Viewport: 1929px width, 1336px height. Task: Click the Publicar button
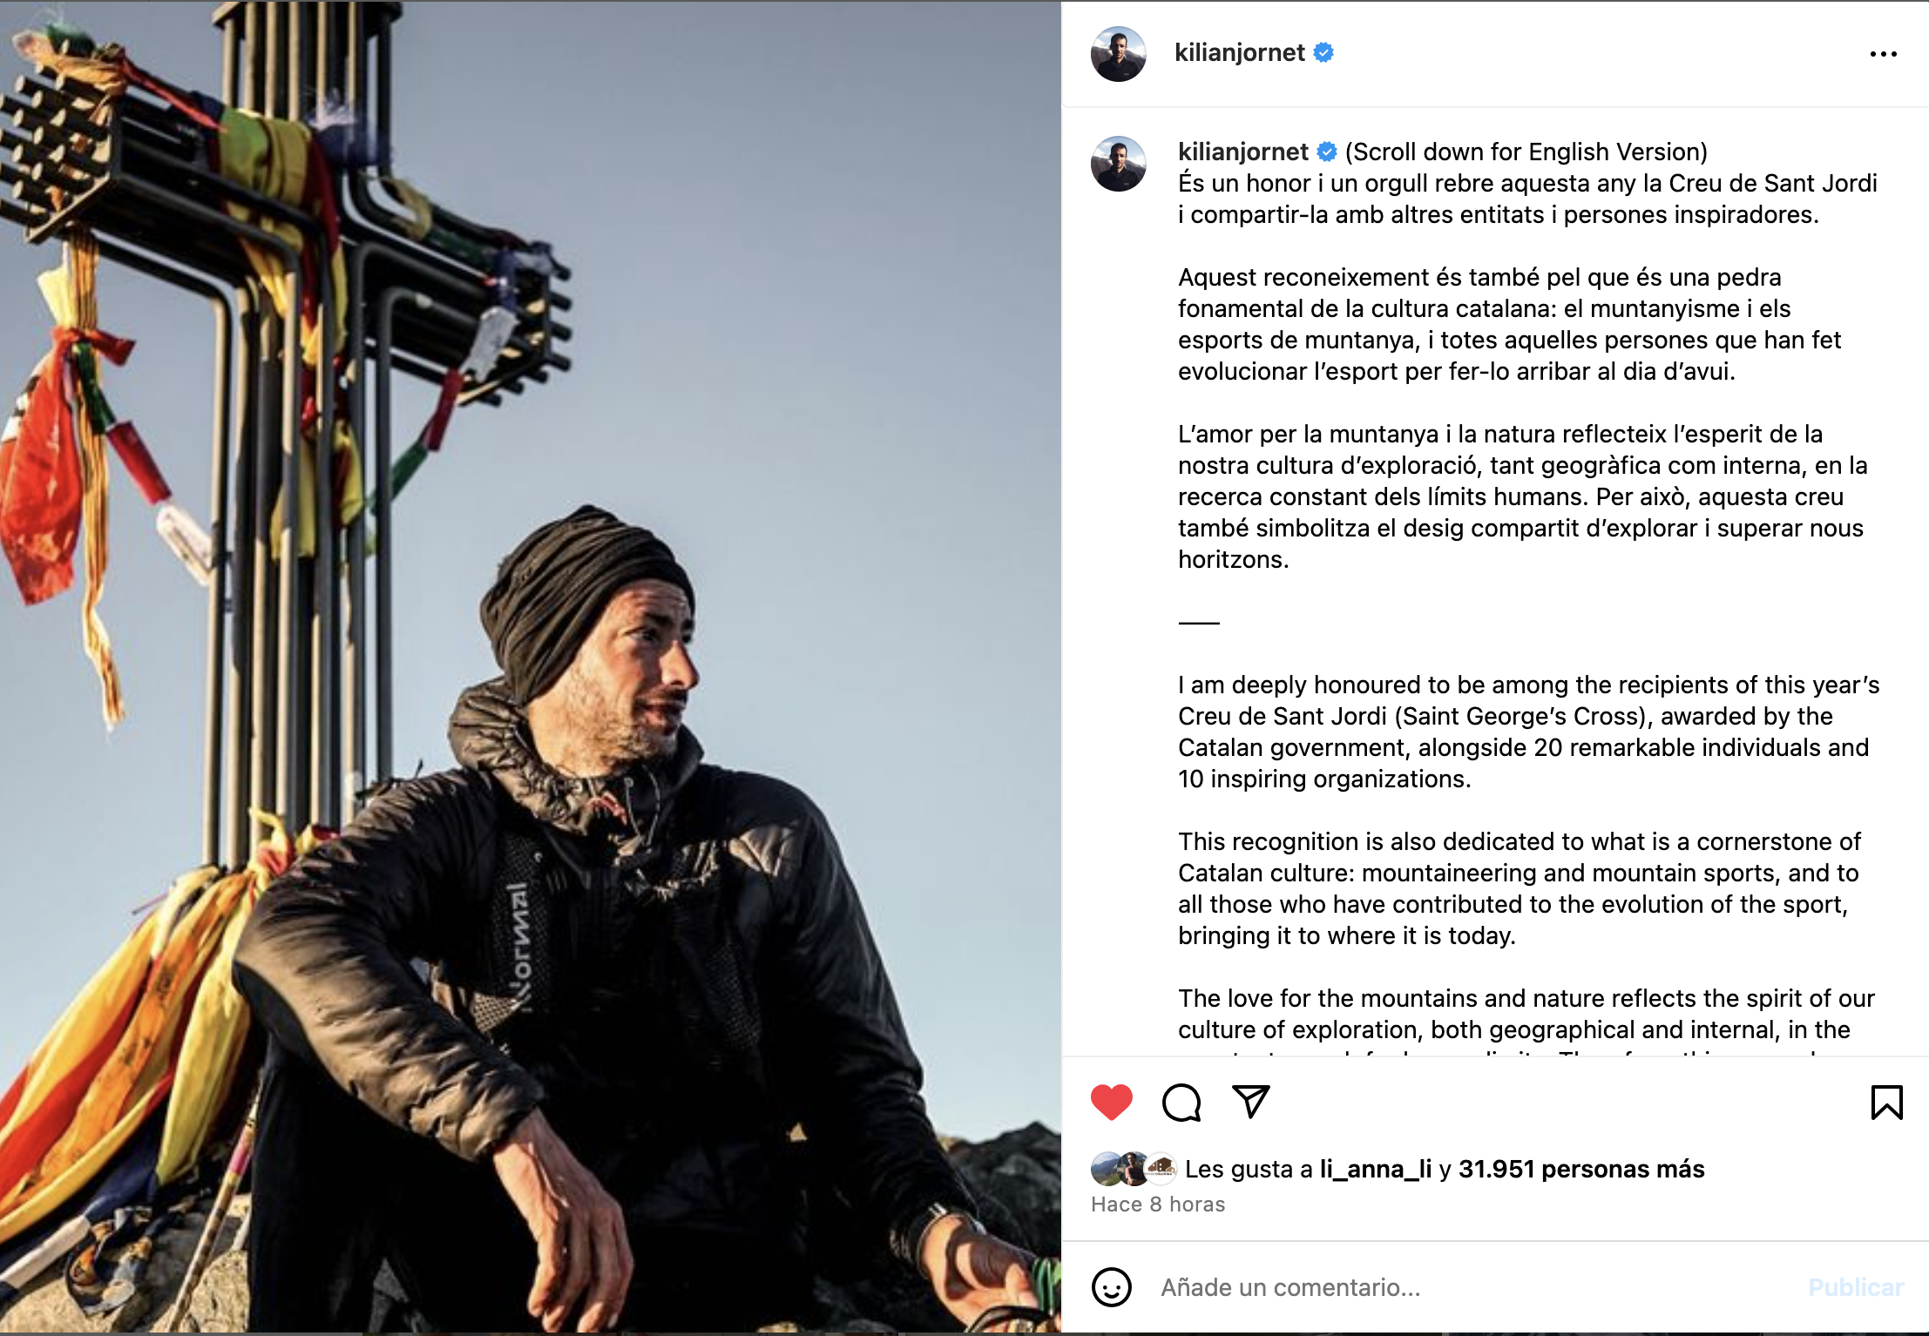click(x=1856, y=1287)
